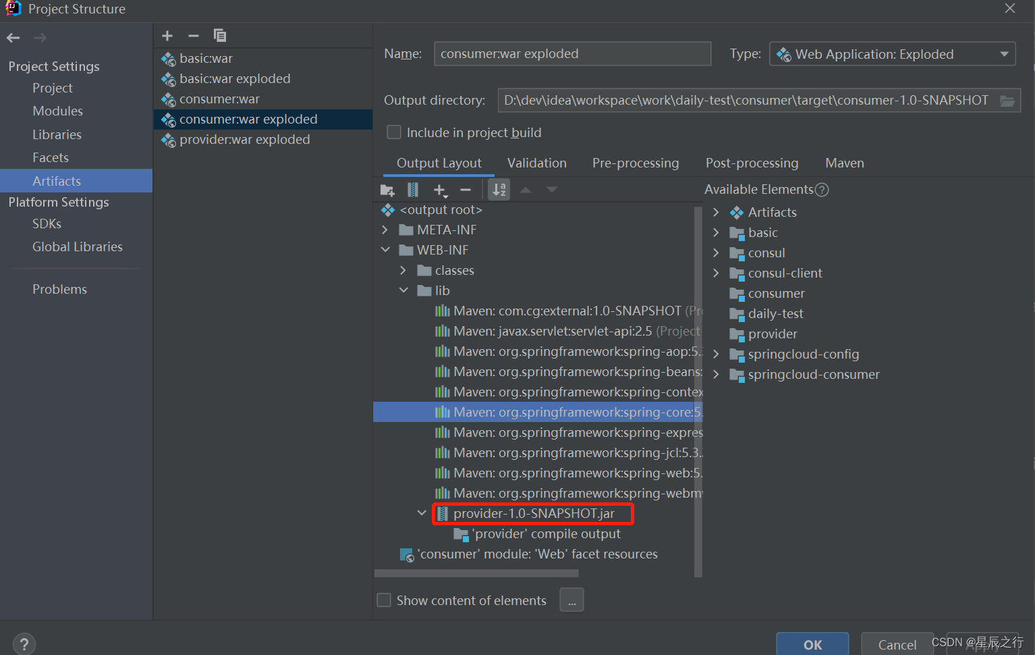This screenshot has width=1035, height=655.
Task: Open Add Copy Of dropdown in layout toolbar
Action: pyautogui.click(x=440, y=190)
